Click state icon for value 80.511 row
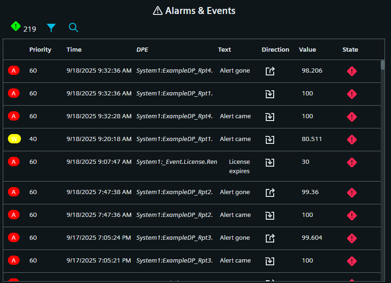391x283 pixels. click(x=352, y=139)
